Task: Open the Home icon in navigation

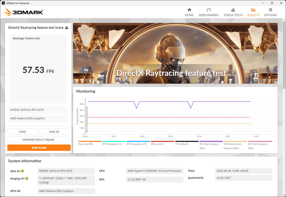Action: tap(189, 10)
